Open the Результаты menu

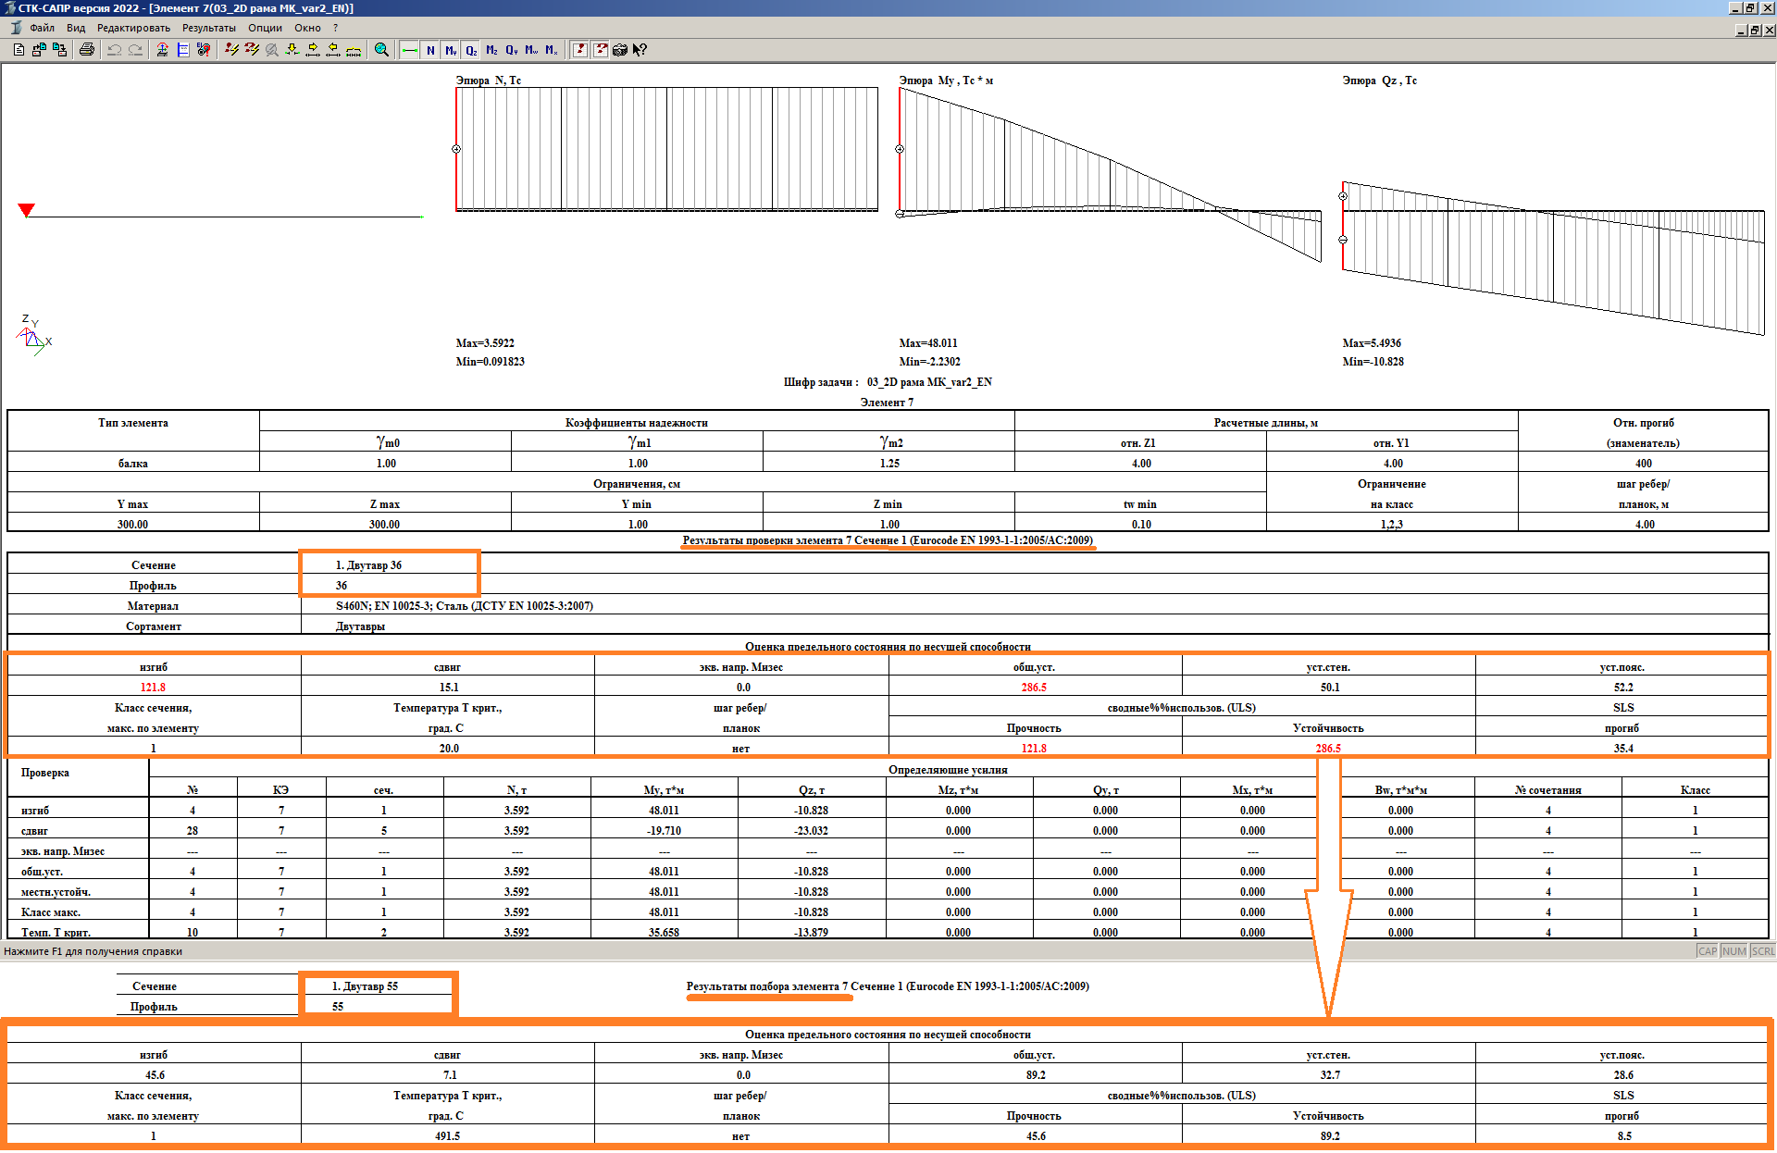point(209,28)
